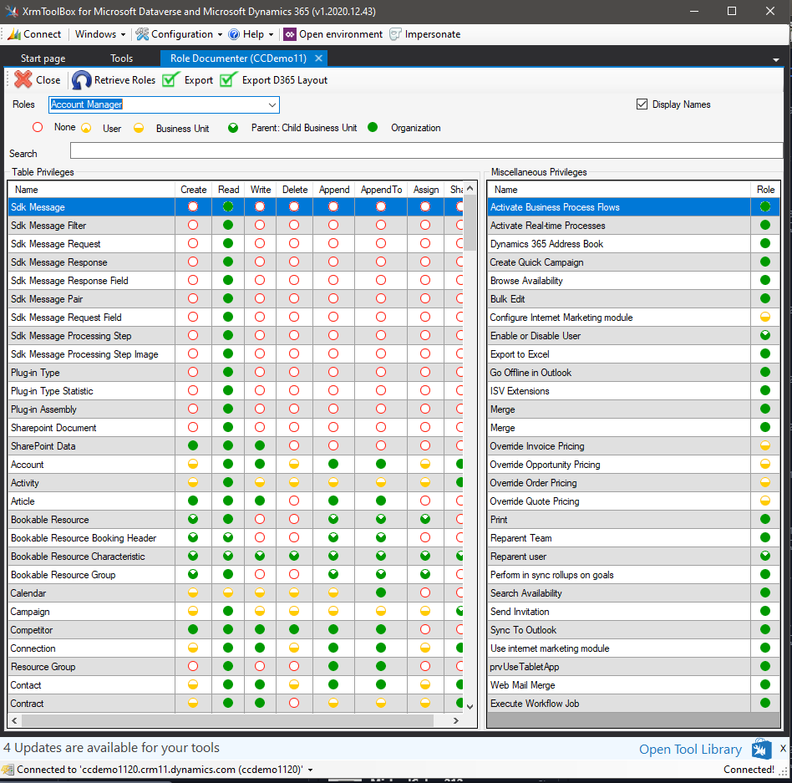Click the Impersonate icon
Viewport: 792px width, 783px height.
click(x=395, y=34)
